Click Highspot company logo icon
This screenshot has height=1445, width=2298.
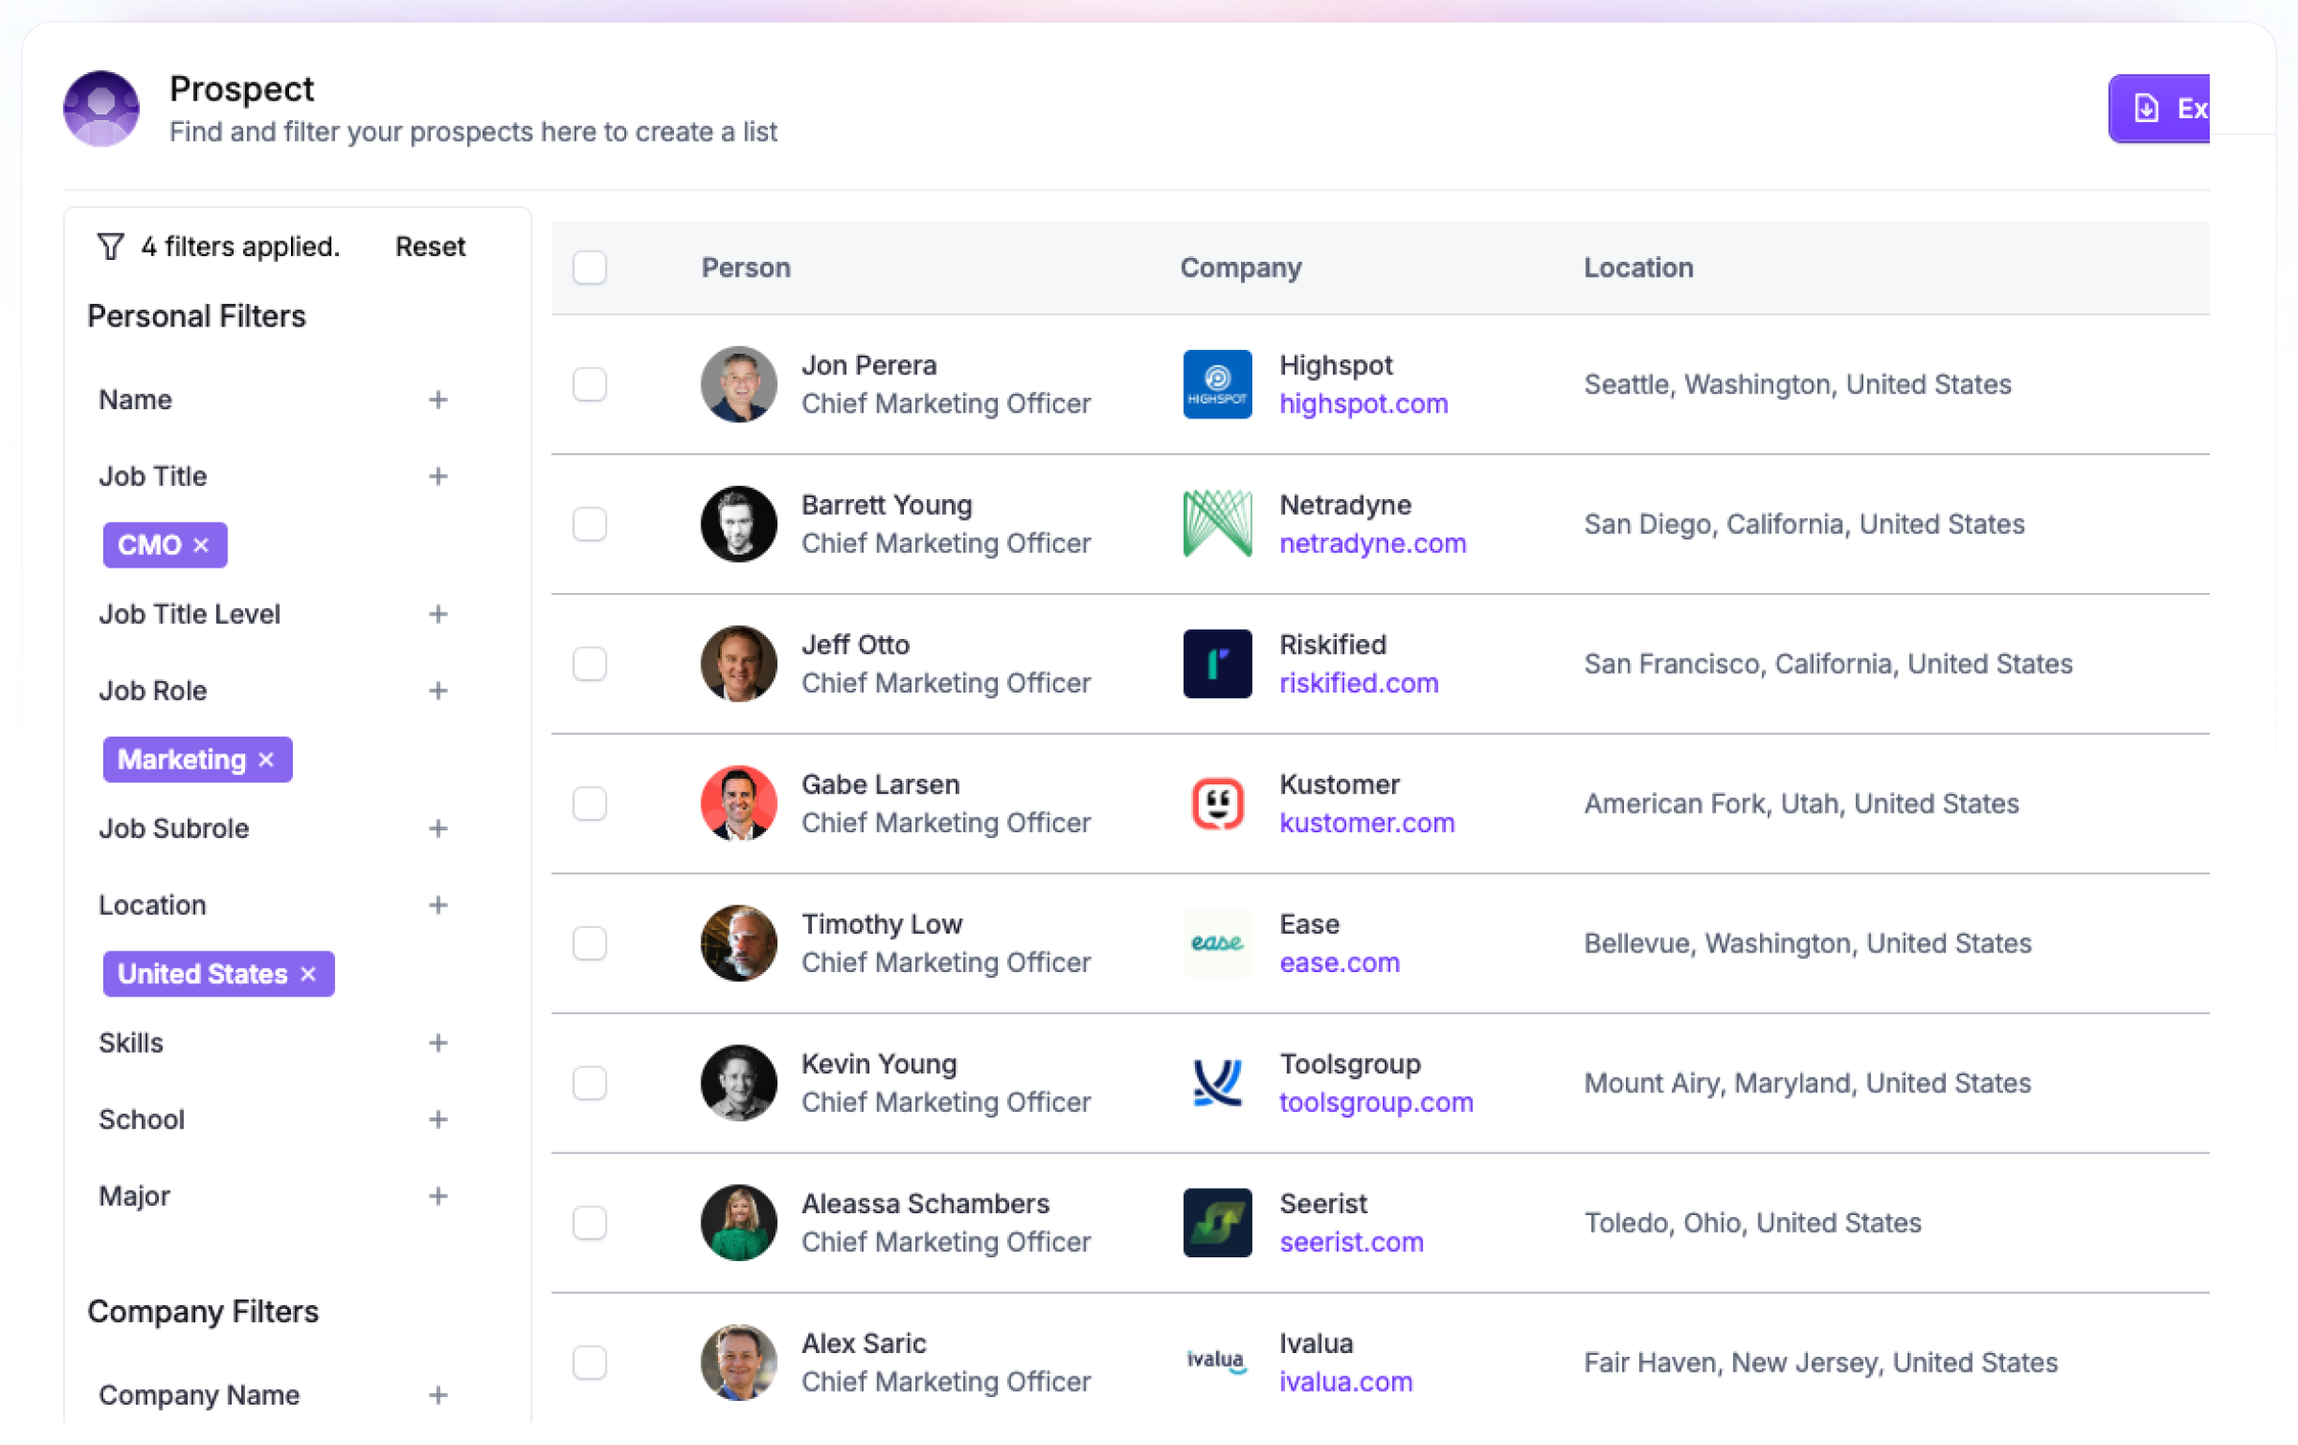point(1214,383)
